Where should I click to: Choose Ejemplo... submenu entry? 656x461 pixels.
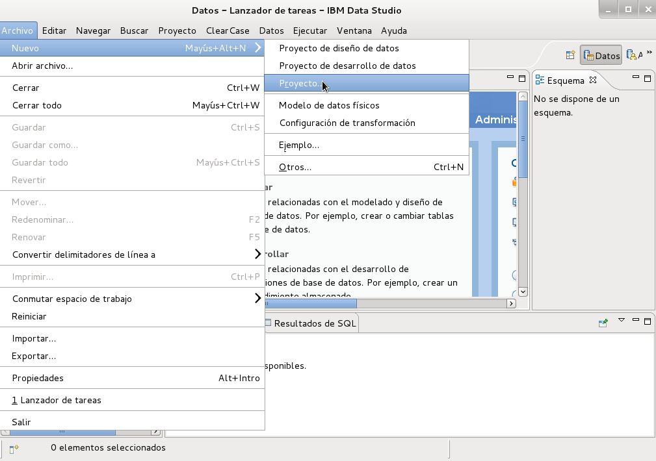coord(367,145)
